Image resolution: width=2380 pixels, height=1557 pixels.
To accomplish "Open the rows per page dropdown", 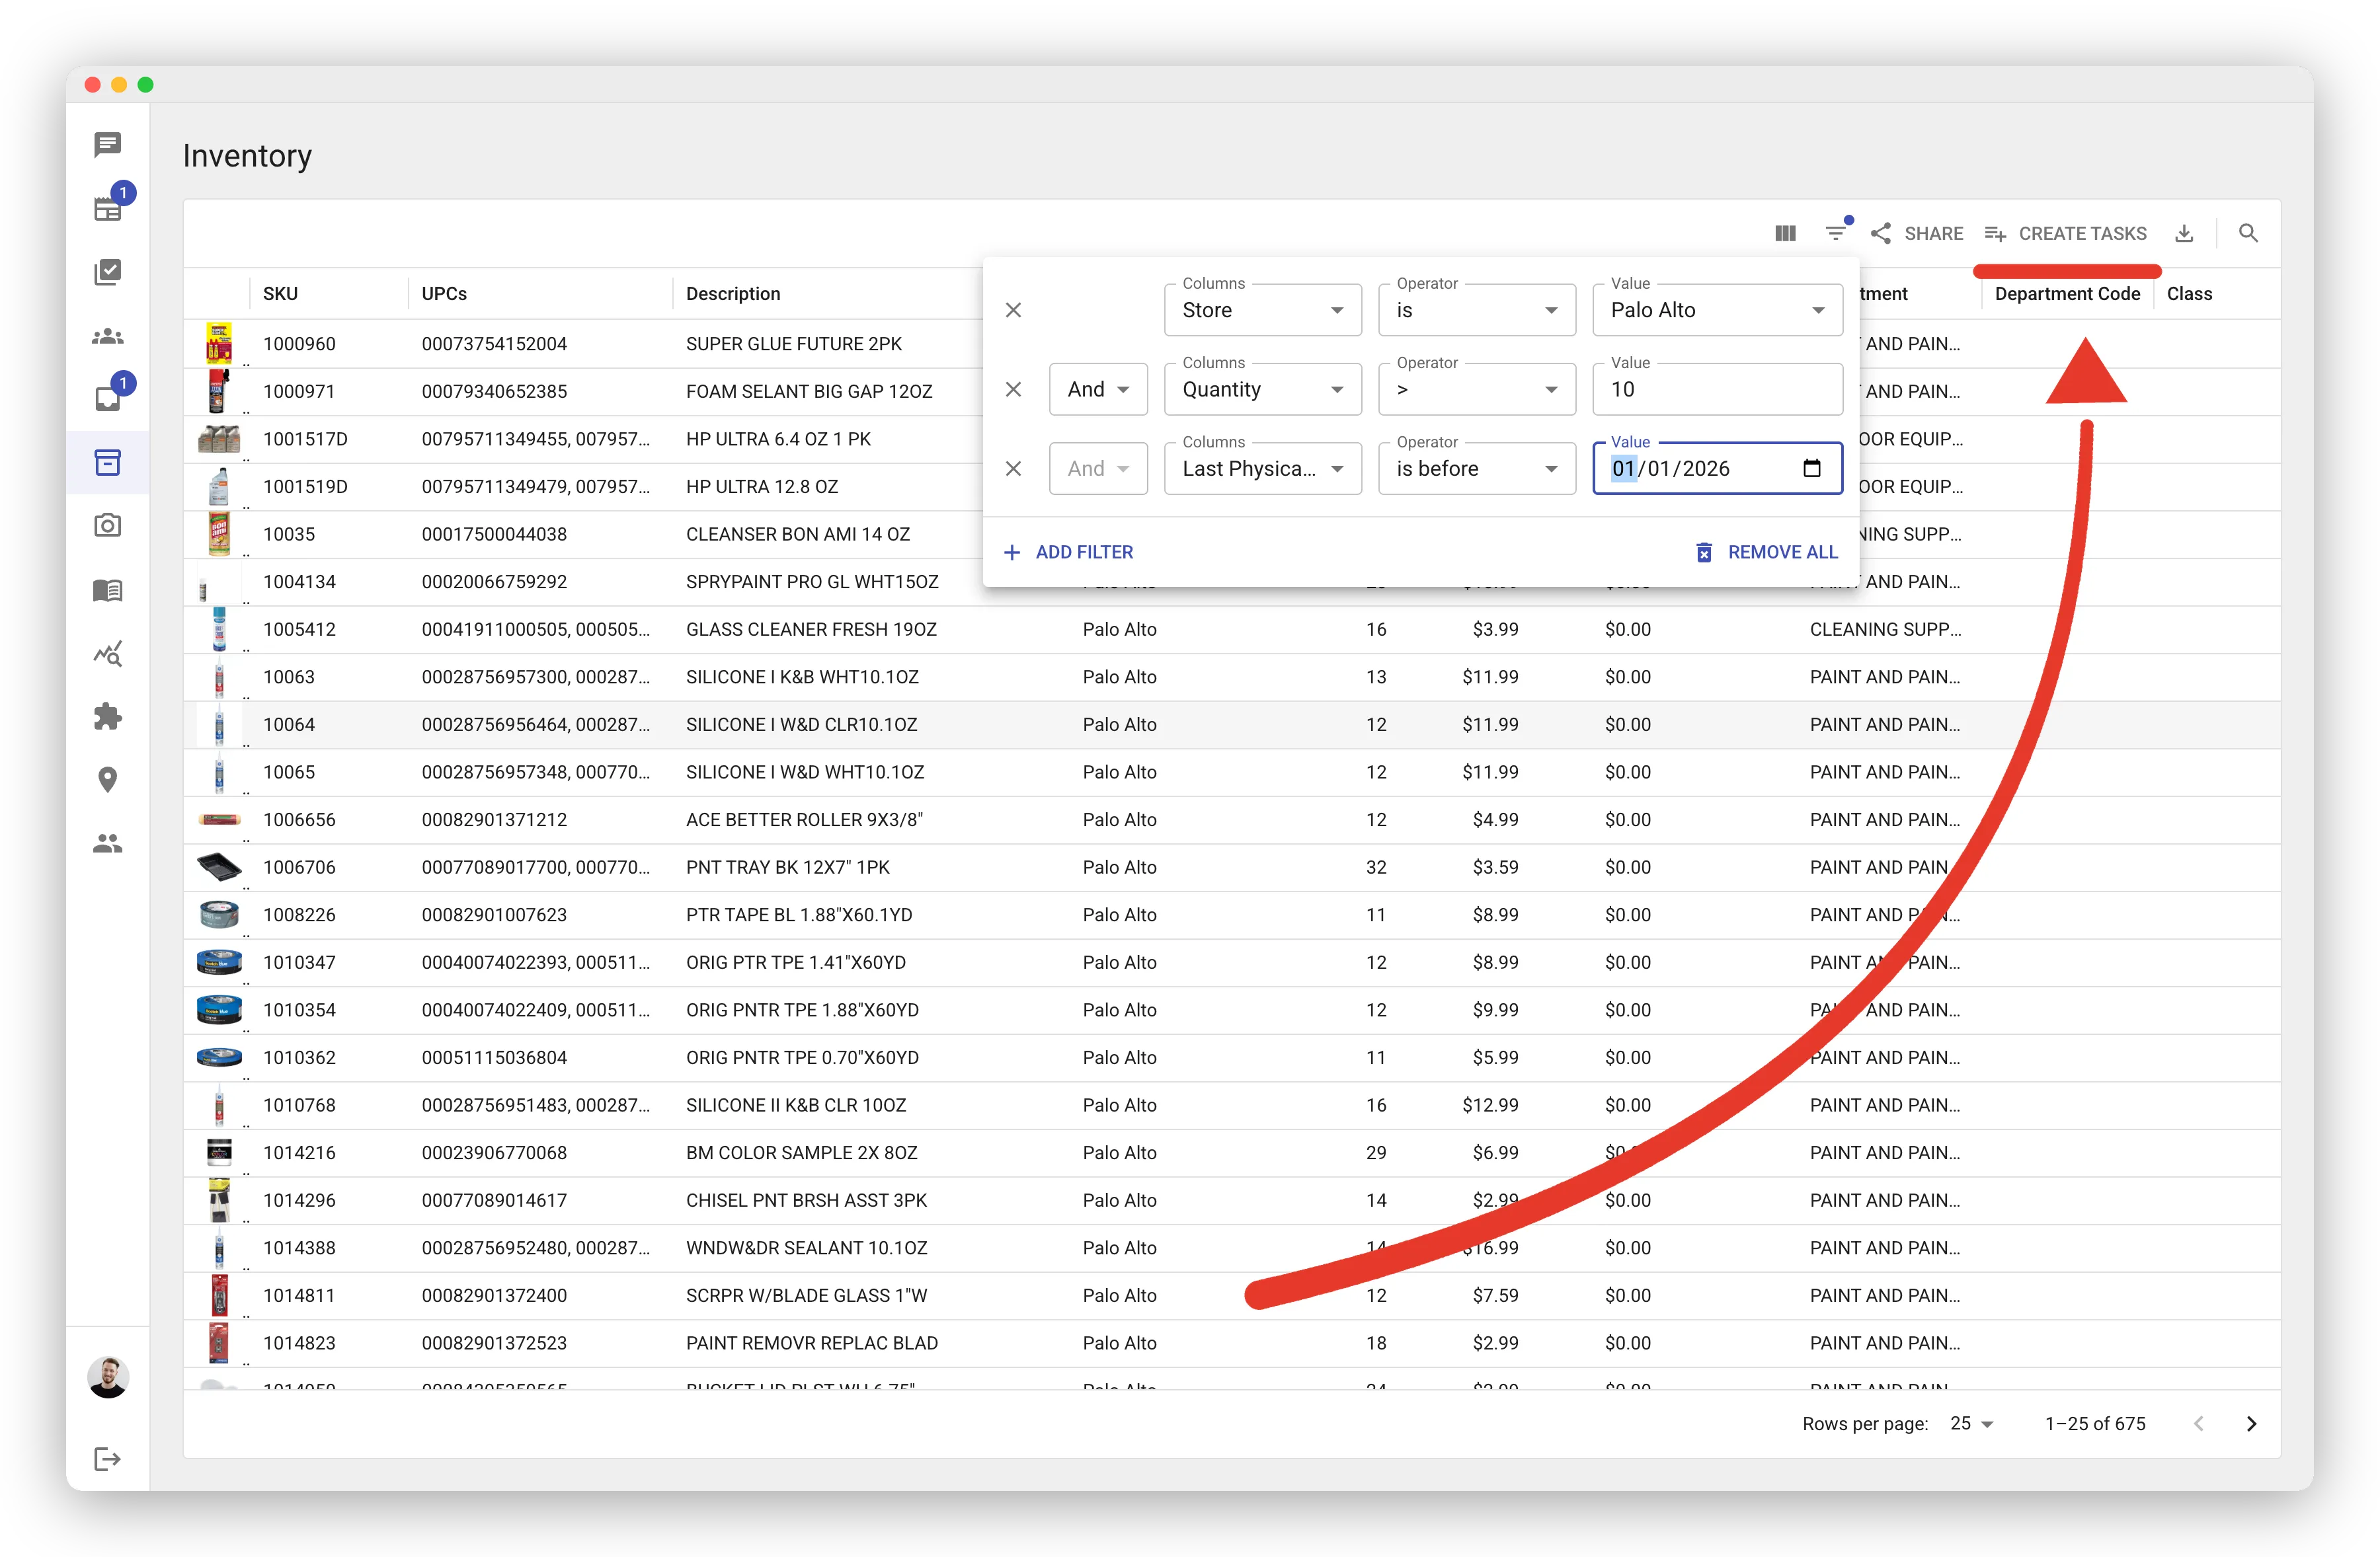I will (x=1971, y=1424).
